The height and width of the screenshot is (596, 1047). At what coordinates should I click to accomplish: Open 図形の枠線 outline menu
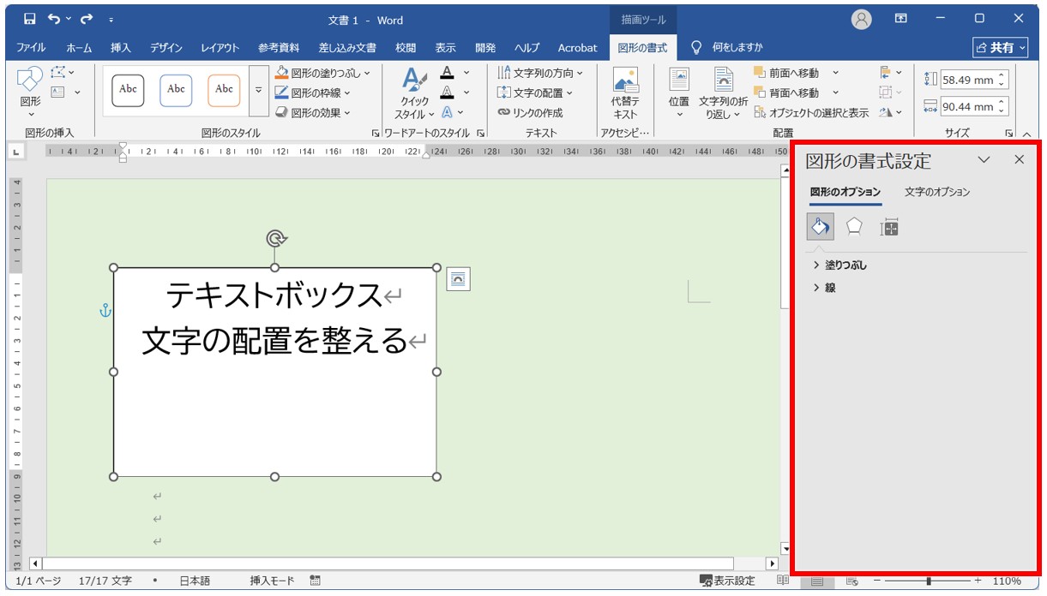(x=313, y=92)
